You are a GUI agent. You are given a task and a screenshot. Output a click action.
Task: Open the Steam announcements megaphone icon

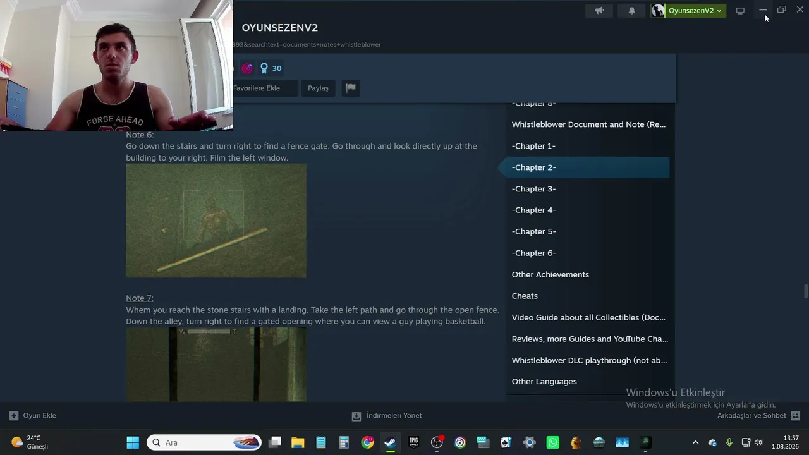tap(599, 11)
